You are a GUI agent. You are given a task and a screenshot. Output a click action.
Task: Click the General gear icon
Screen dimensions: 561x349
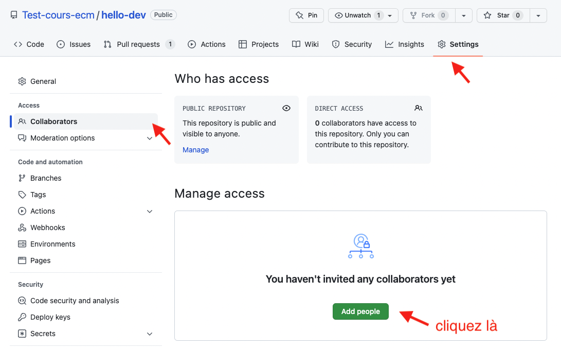coord(22,81)
